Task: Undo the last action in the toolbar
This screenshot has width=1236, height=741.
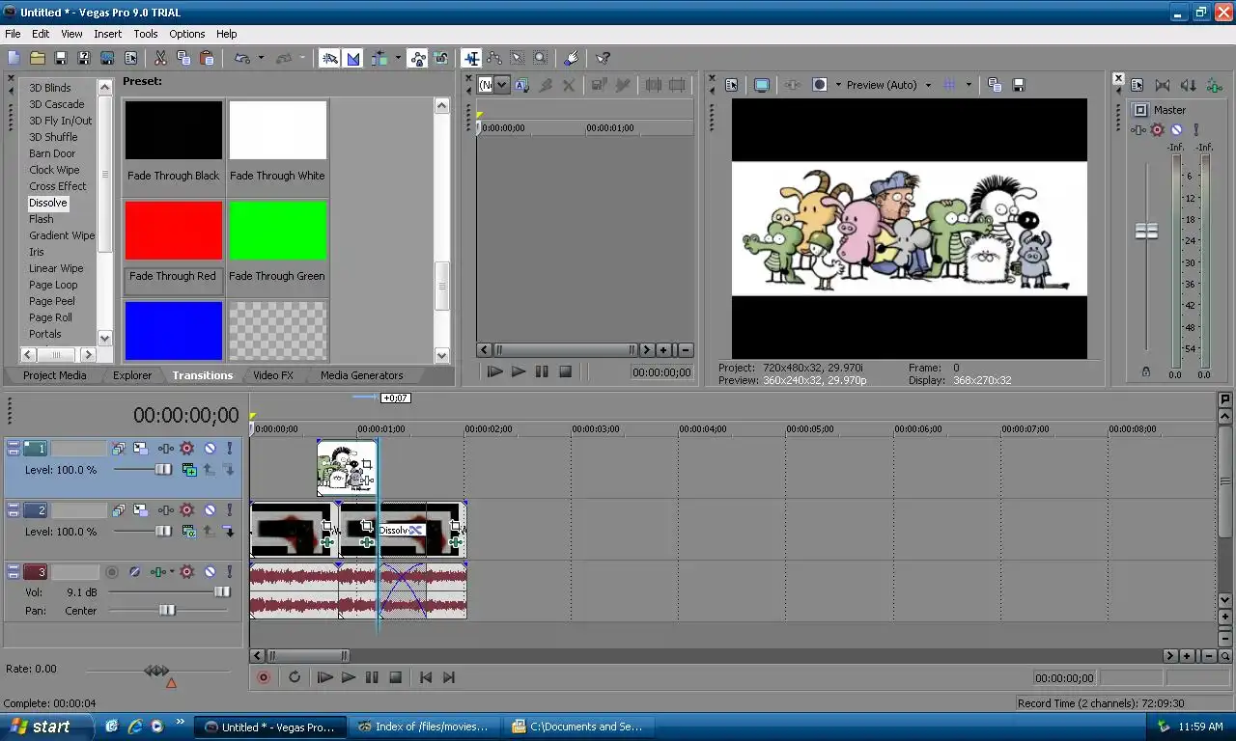Action: [x=242, y=59]
